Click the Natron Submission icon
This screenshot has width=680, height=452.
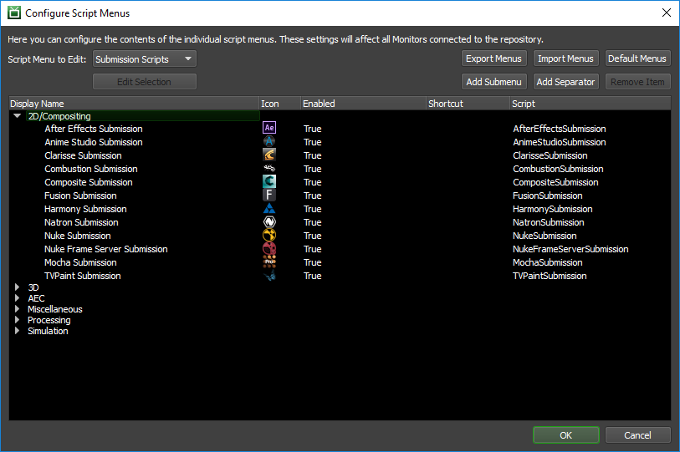(269, 222)
